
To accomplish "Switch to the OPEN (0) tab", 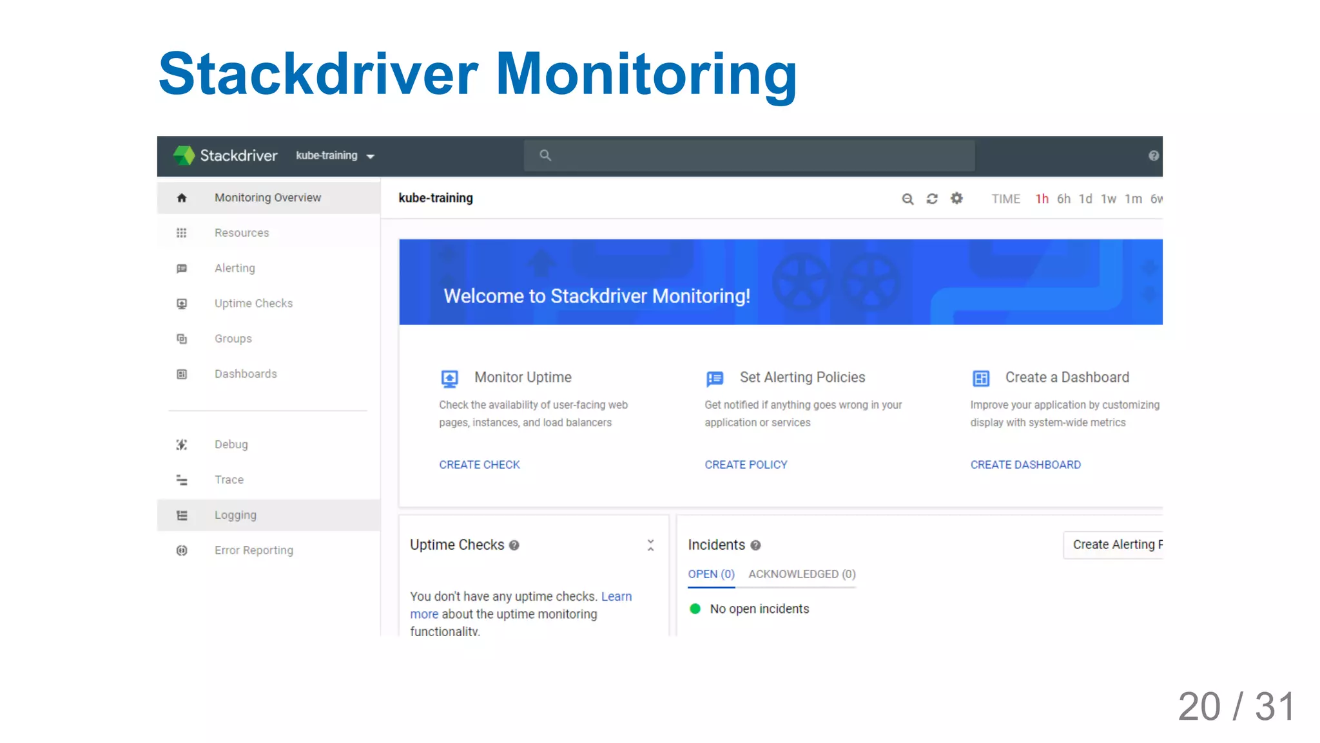I will (x=711, y=574).
